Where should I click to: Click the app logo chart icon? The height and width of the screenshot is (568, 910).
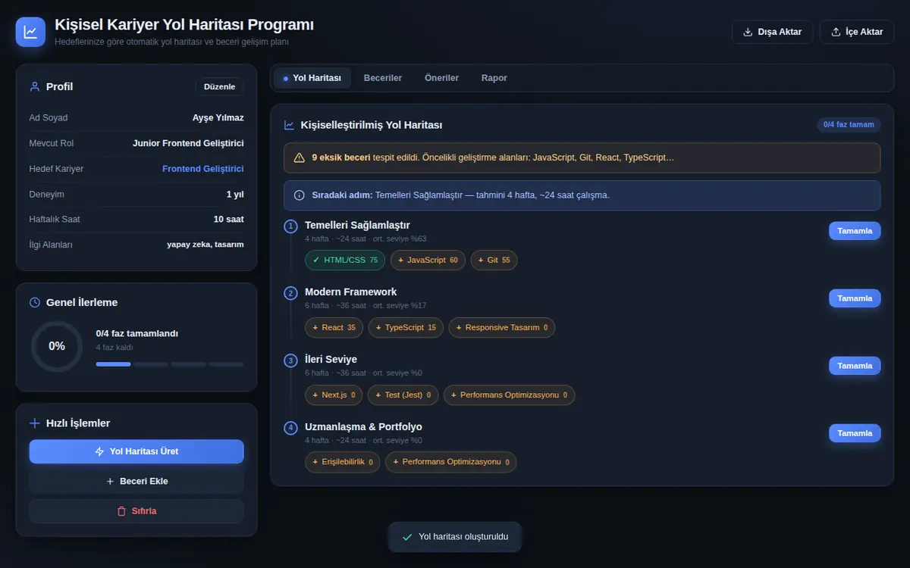point(31,32)
